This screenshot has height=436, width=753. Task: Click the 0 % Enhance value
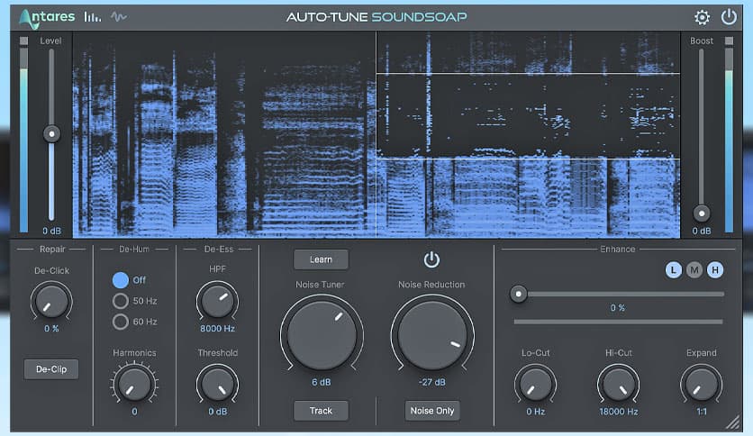618,308
